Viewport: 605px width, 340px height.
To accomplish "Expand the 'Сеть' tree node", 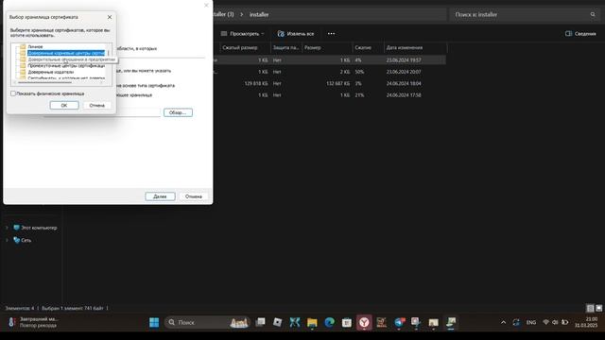I will (7, 240).
